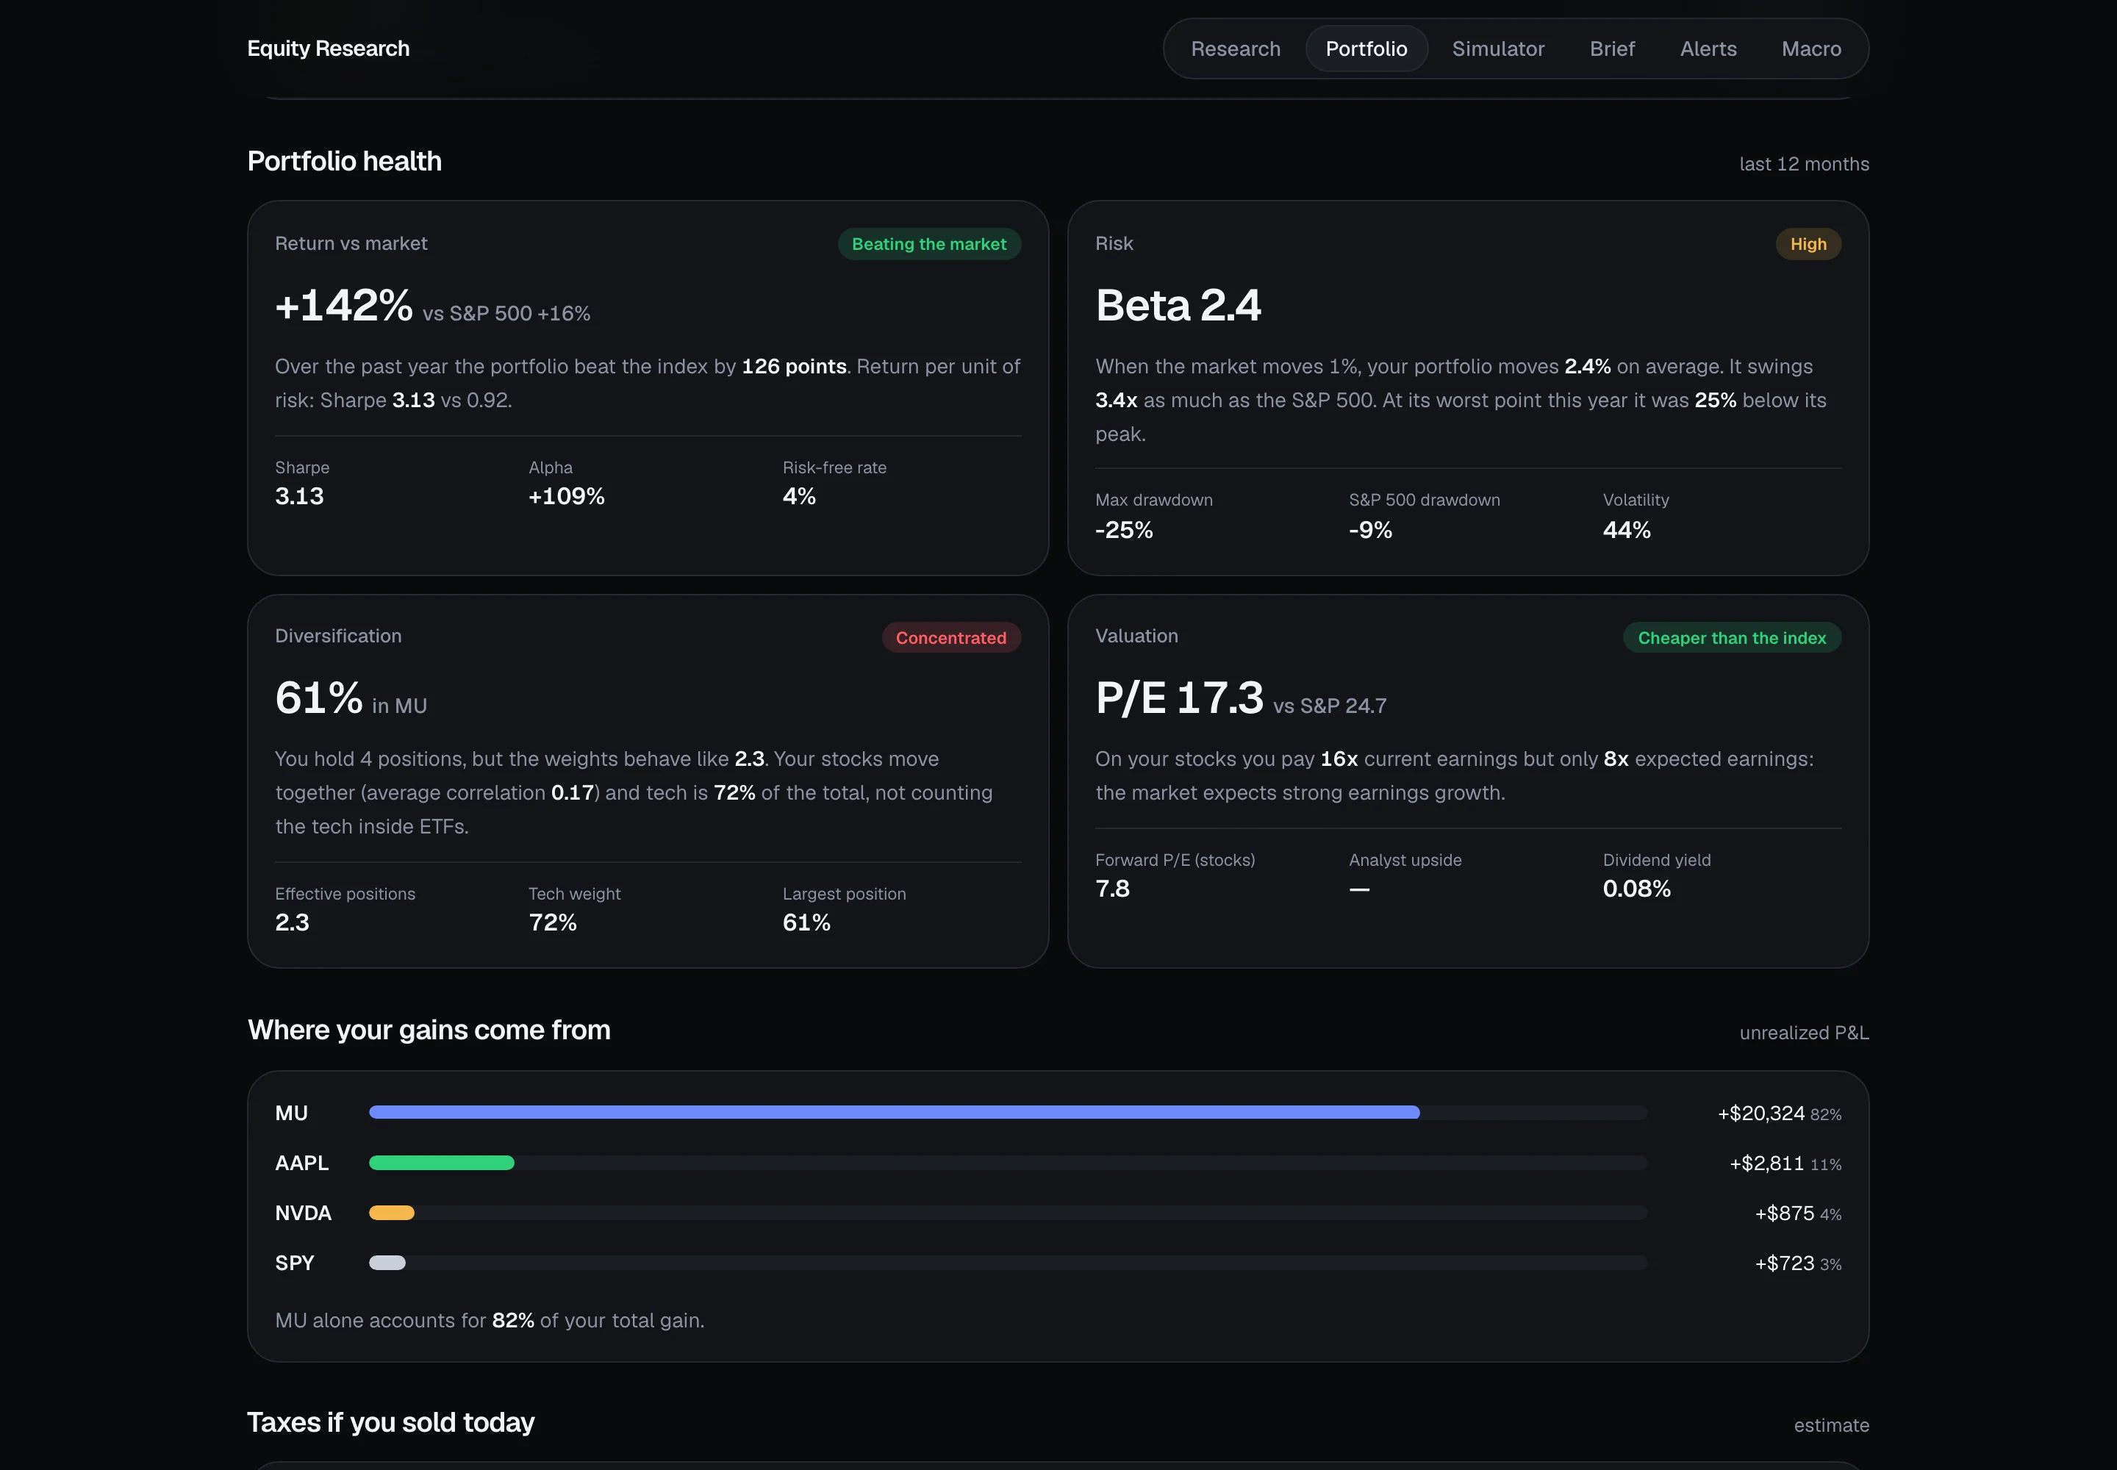Click the 'unrealized P&L' label
Viewport: 2117px width, 1470px height.
click(1804, 1033)
